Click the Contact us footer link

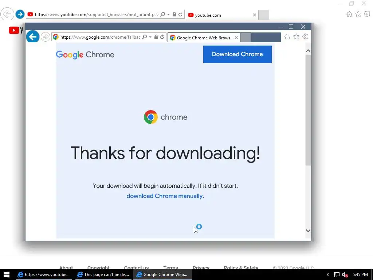coord(136,268)
